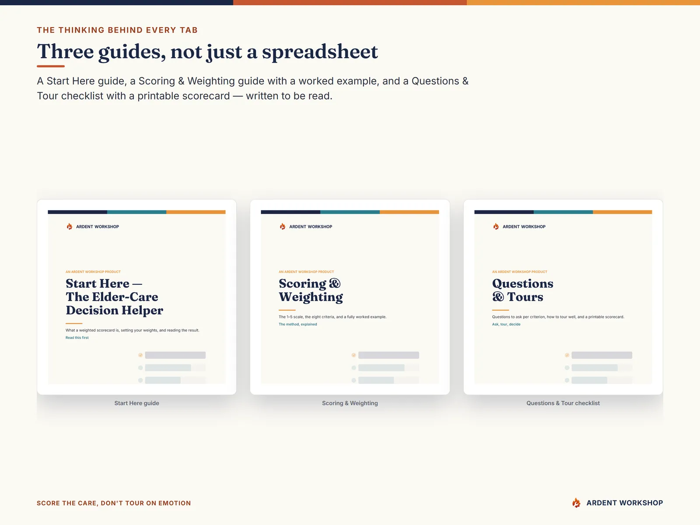The image size is (700, 525).
Task: Click the 'Questions & Tours' cover title
Action: (x=523, y=290)
